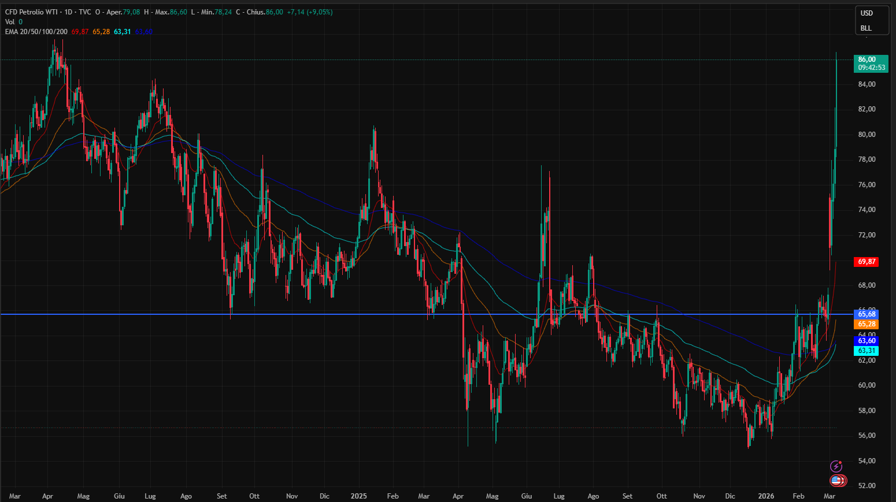Click the 76,00 price axis label
This screenshot has width=896, height=502.
click(x=867, y=185)
